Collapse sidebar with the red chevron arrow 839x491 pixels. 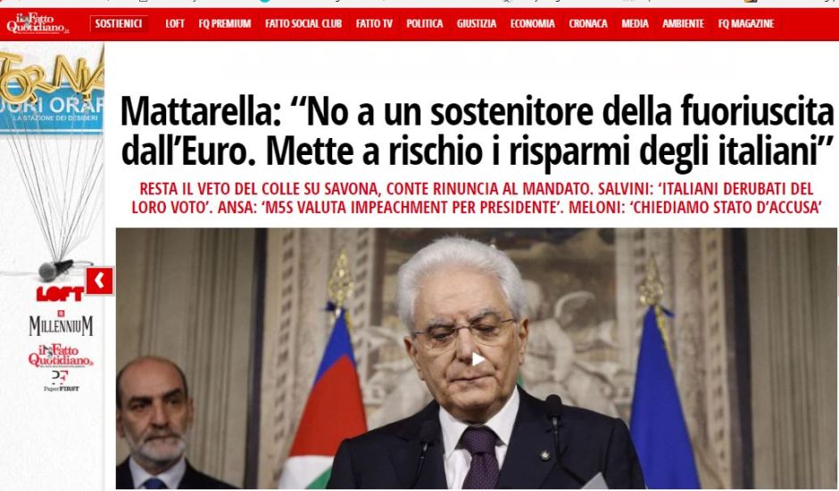pyautogui.click(x=100, y=281)
